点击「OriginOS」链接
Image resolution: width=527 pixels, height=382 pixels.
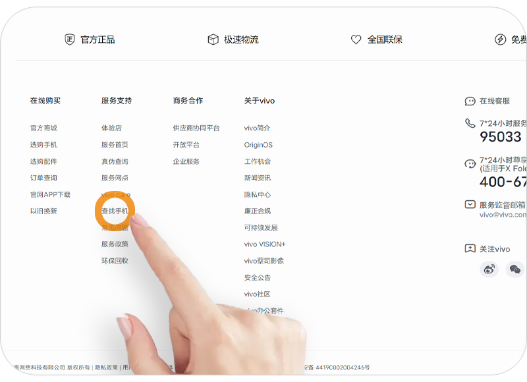pyautogui.click(x=258, y=145)
